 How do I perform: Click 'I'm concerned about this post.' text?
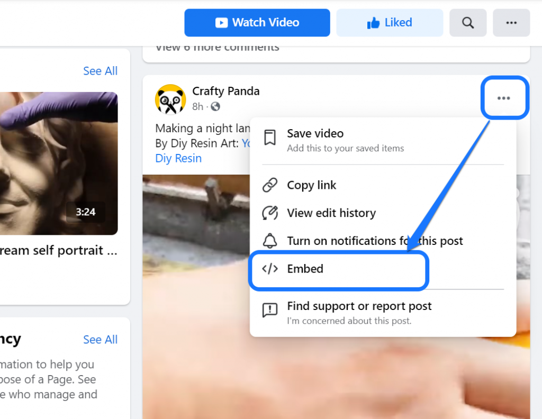tap(349, 321)
